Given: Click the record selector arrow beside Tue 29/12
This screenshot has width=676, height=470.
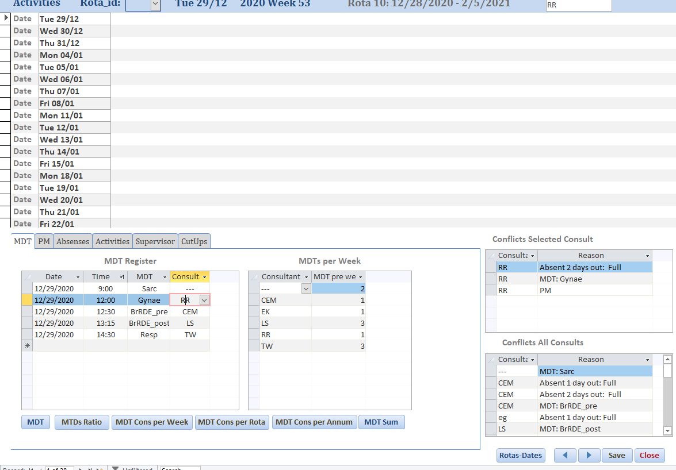Looking at the screenshot, I should 6,18.
